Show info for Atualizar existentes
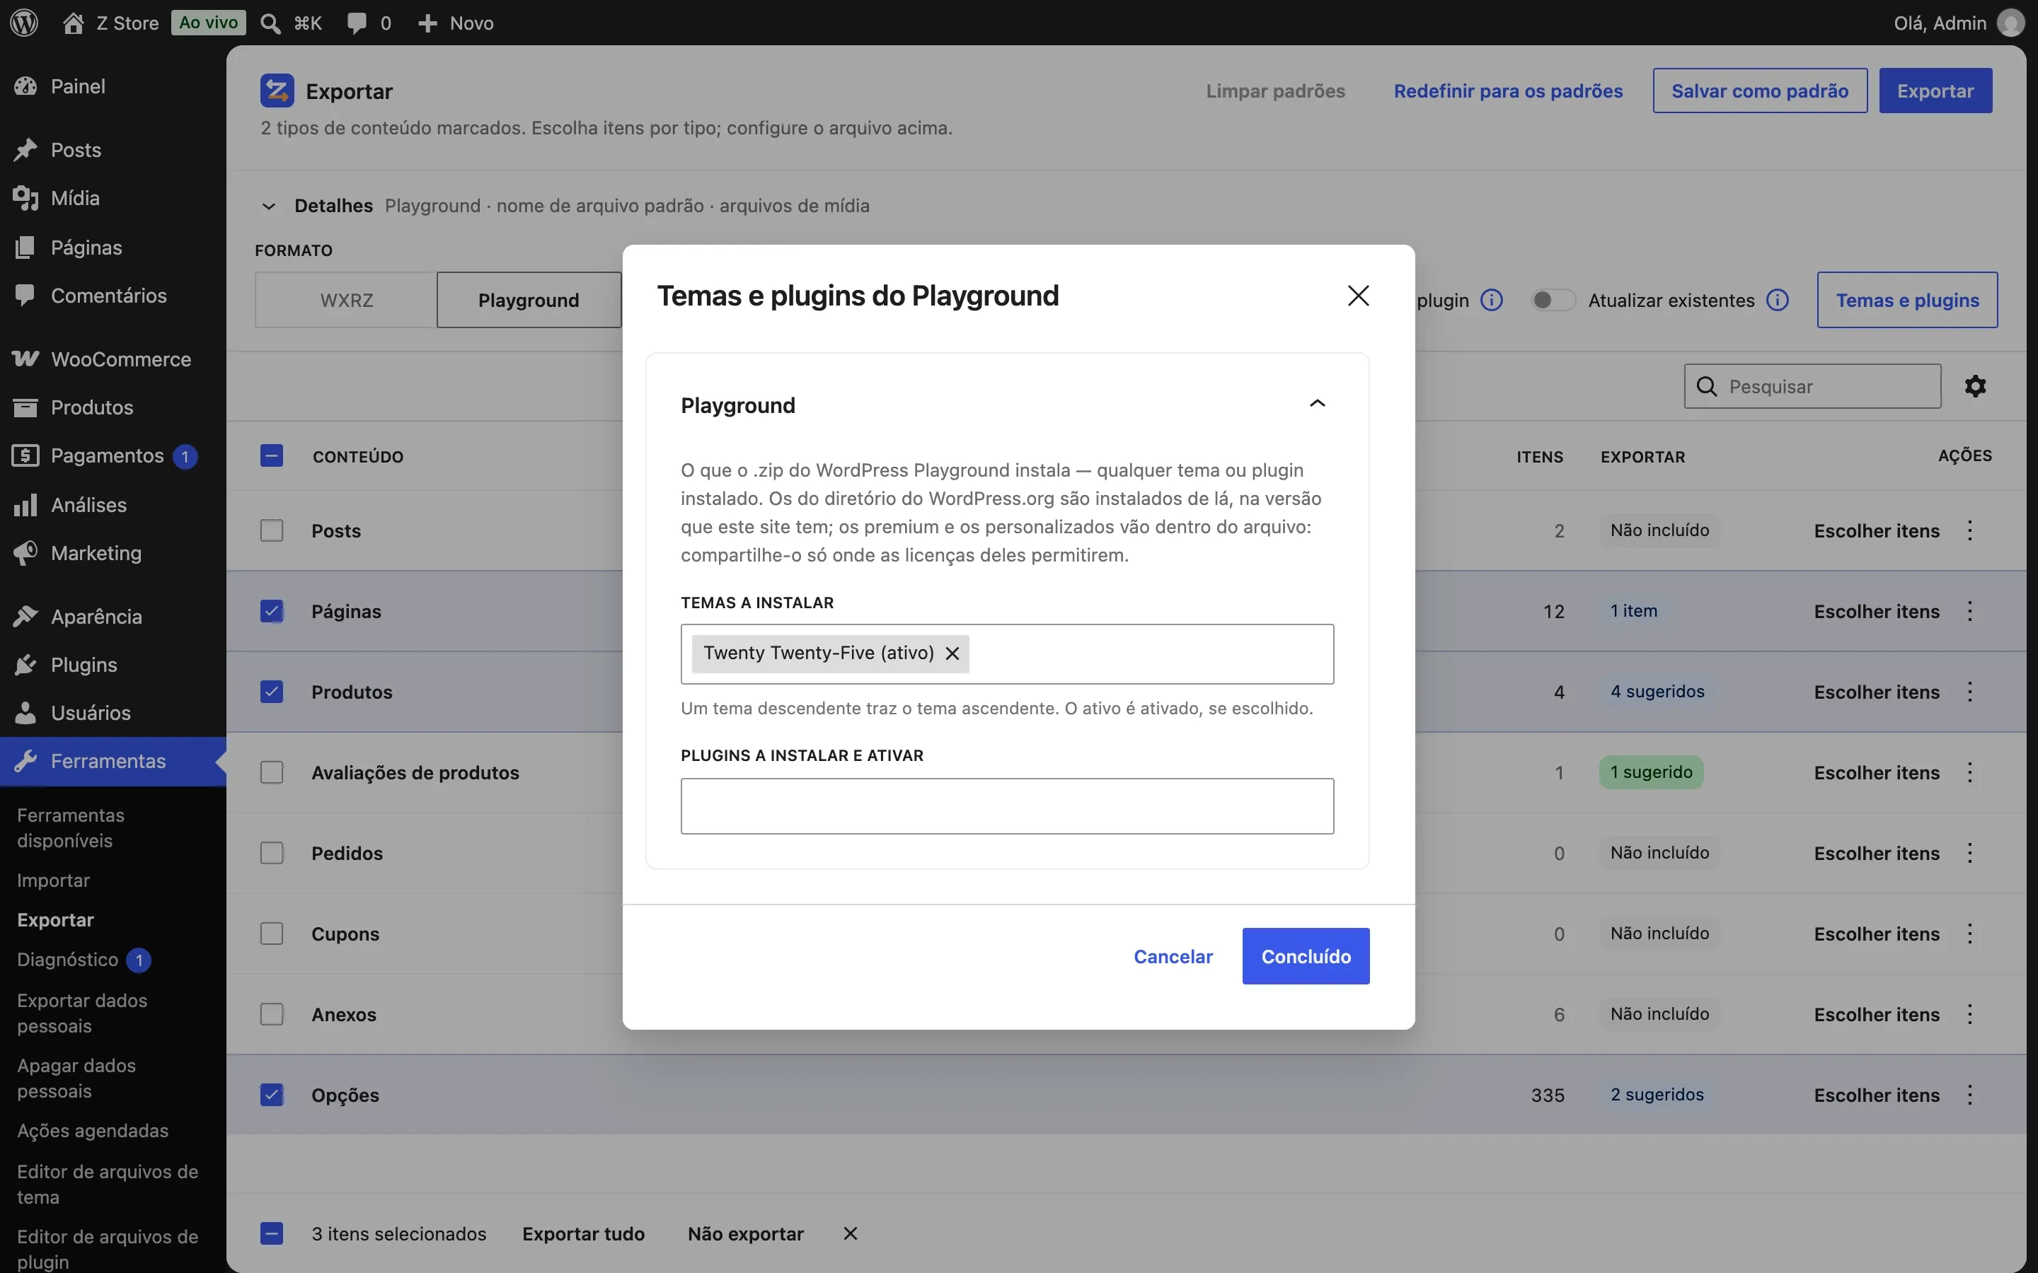Screen dimensions: 2038x1273 [1778, 300]
